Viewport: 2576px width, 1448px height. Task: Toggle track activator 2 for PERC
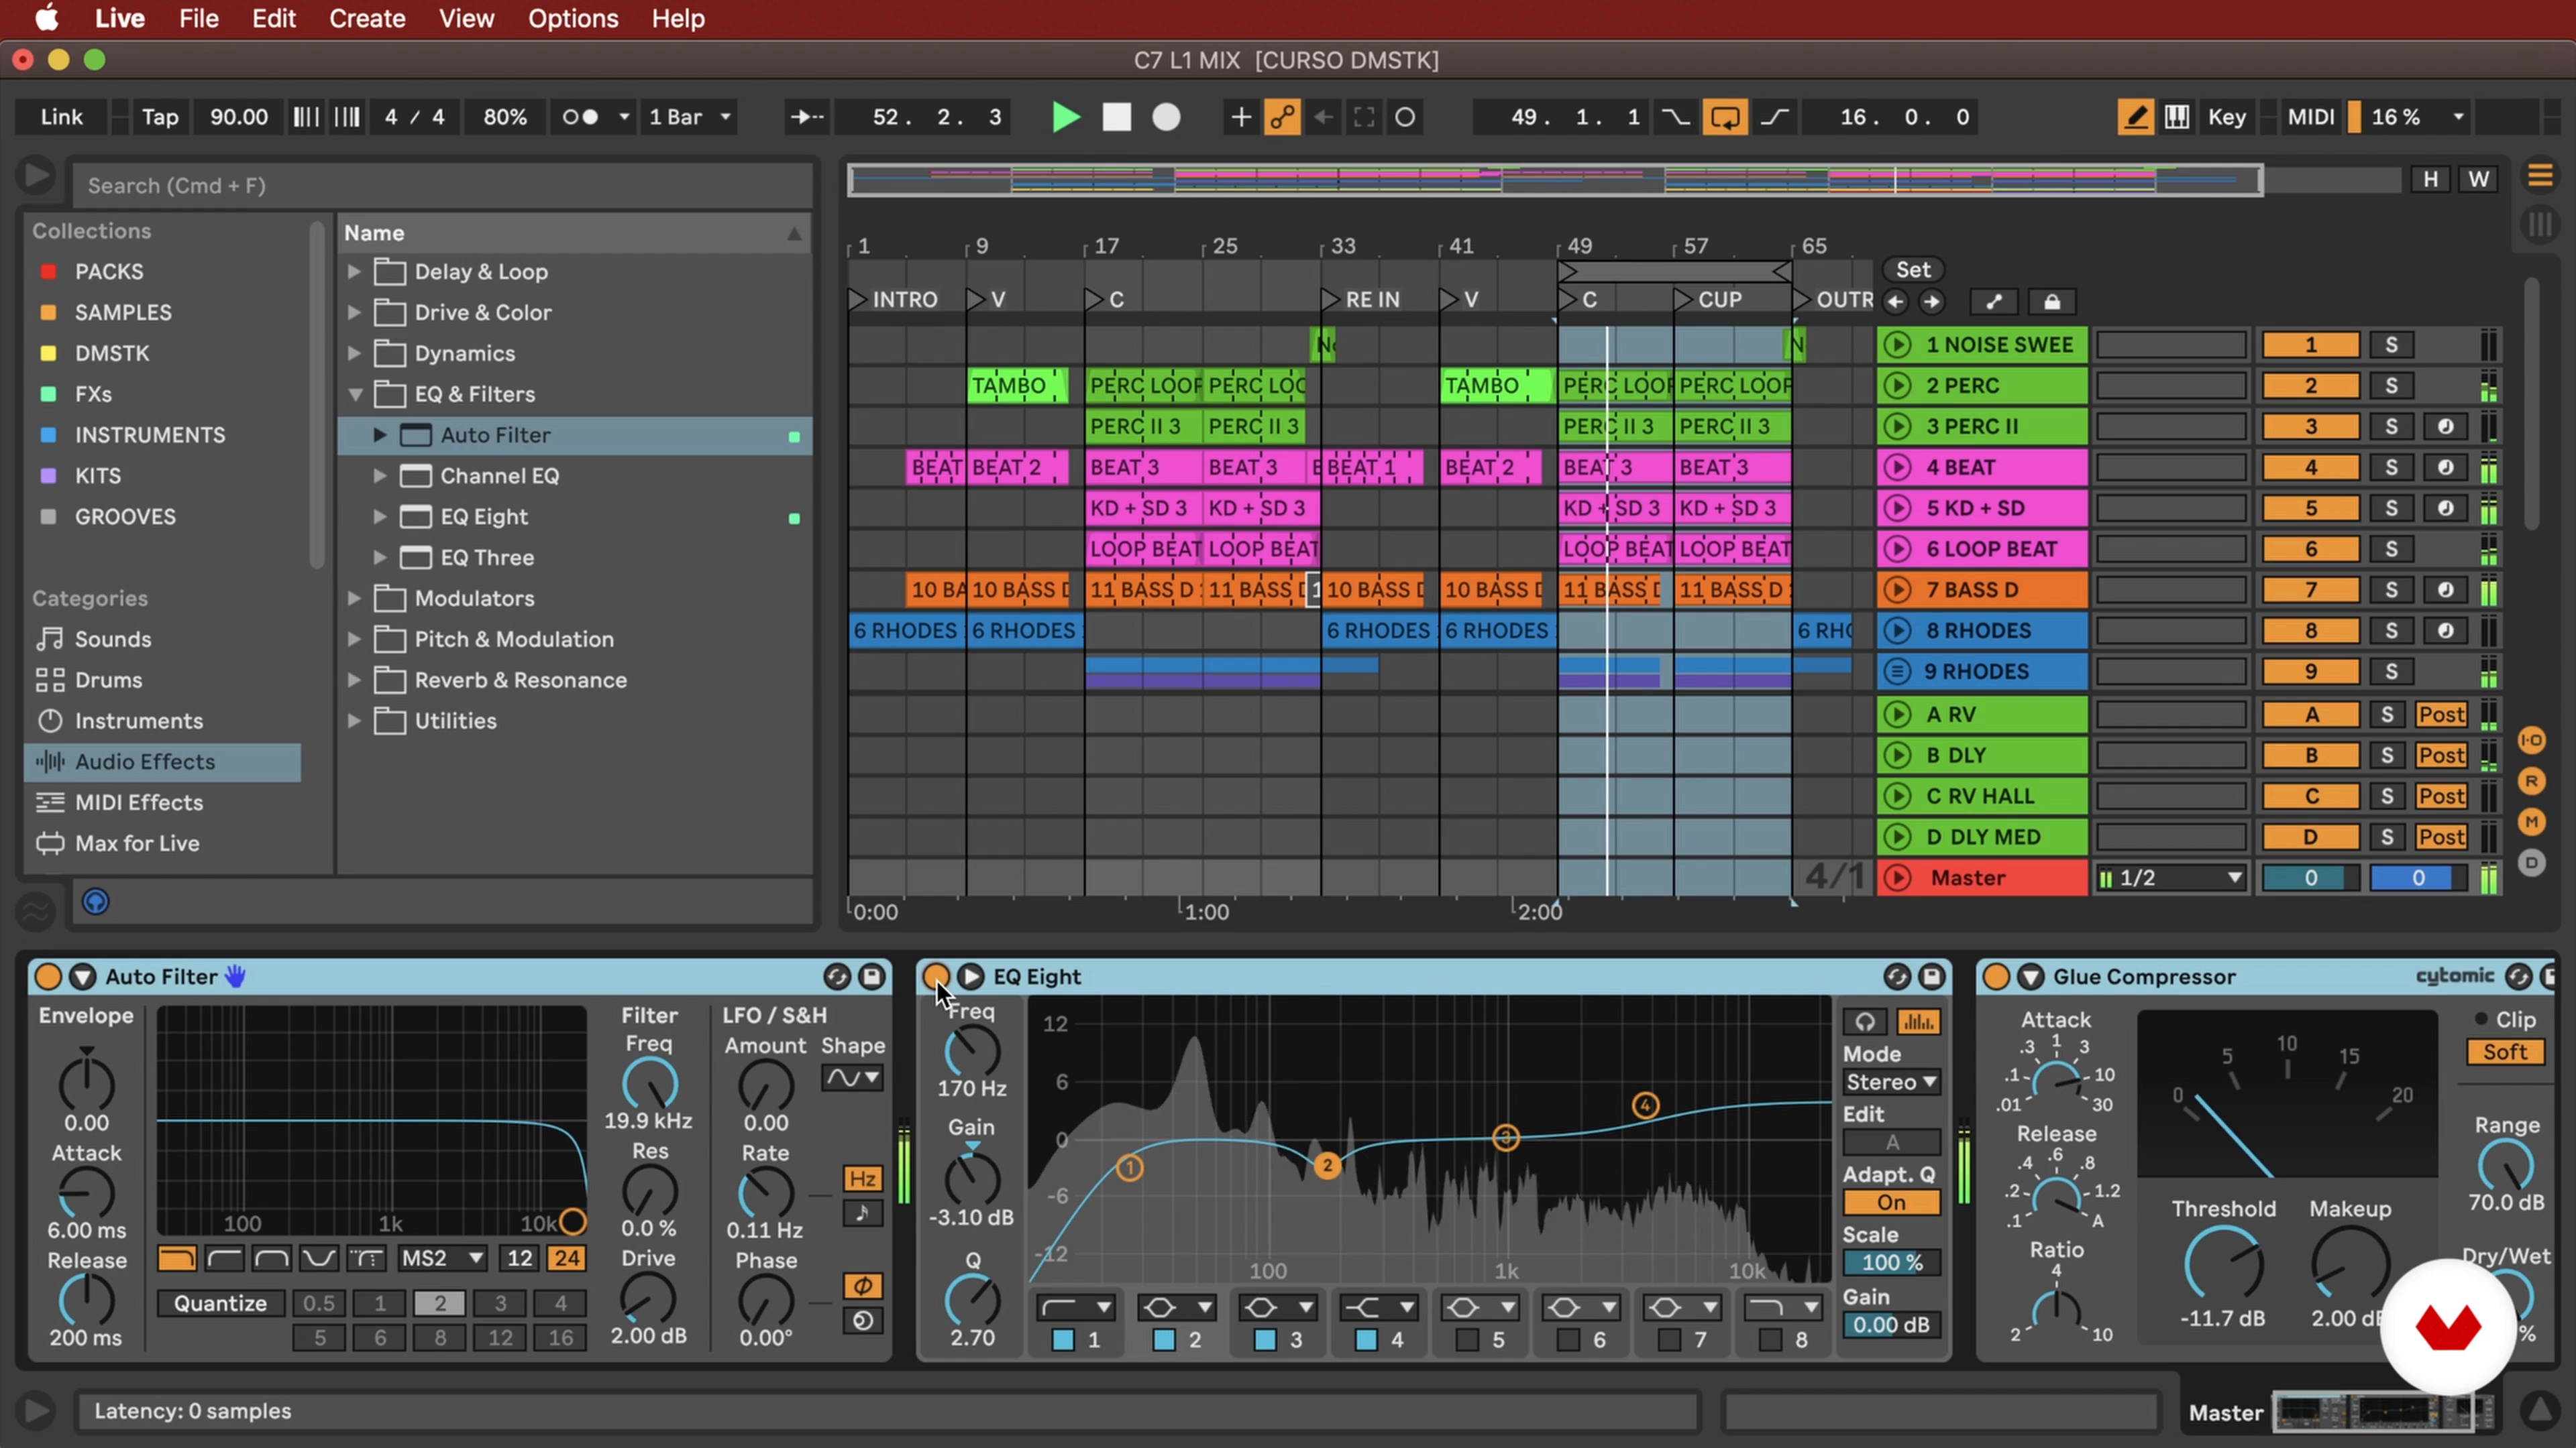pyautogui.click(x=2310, y=385)
